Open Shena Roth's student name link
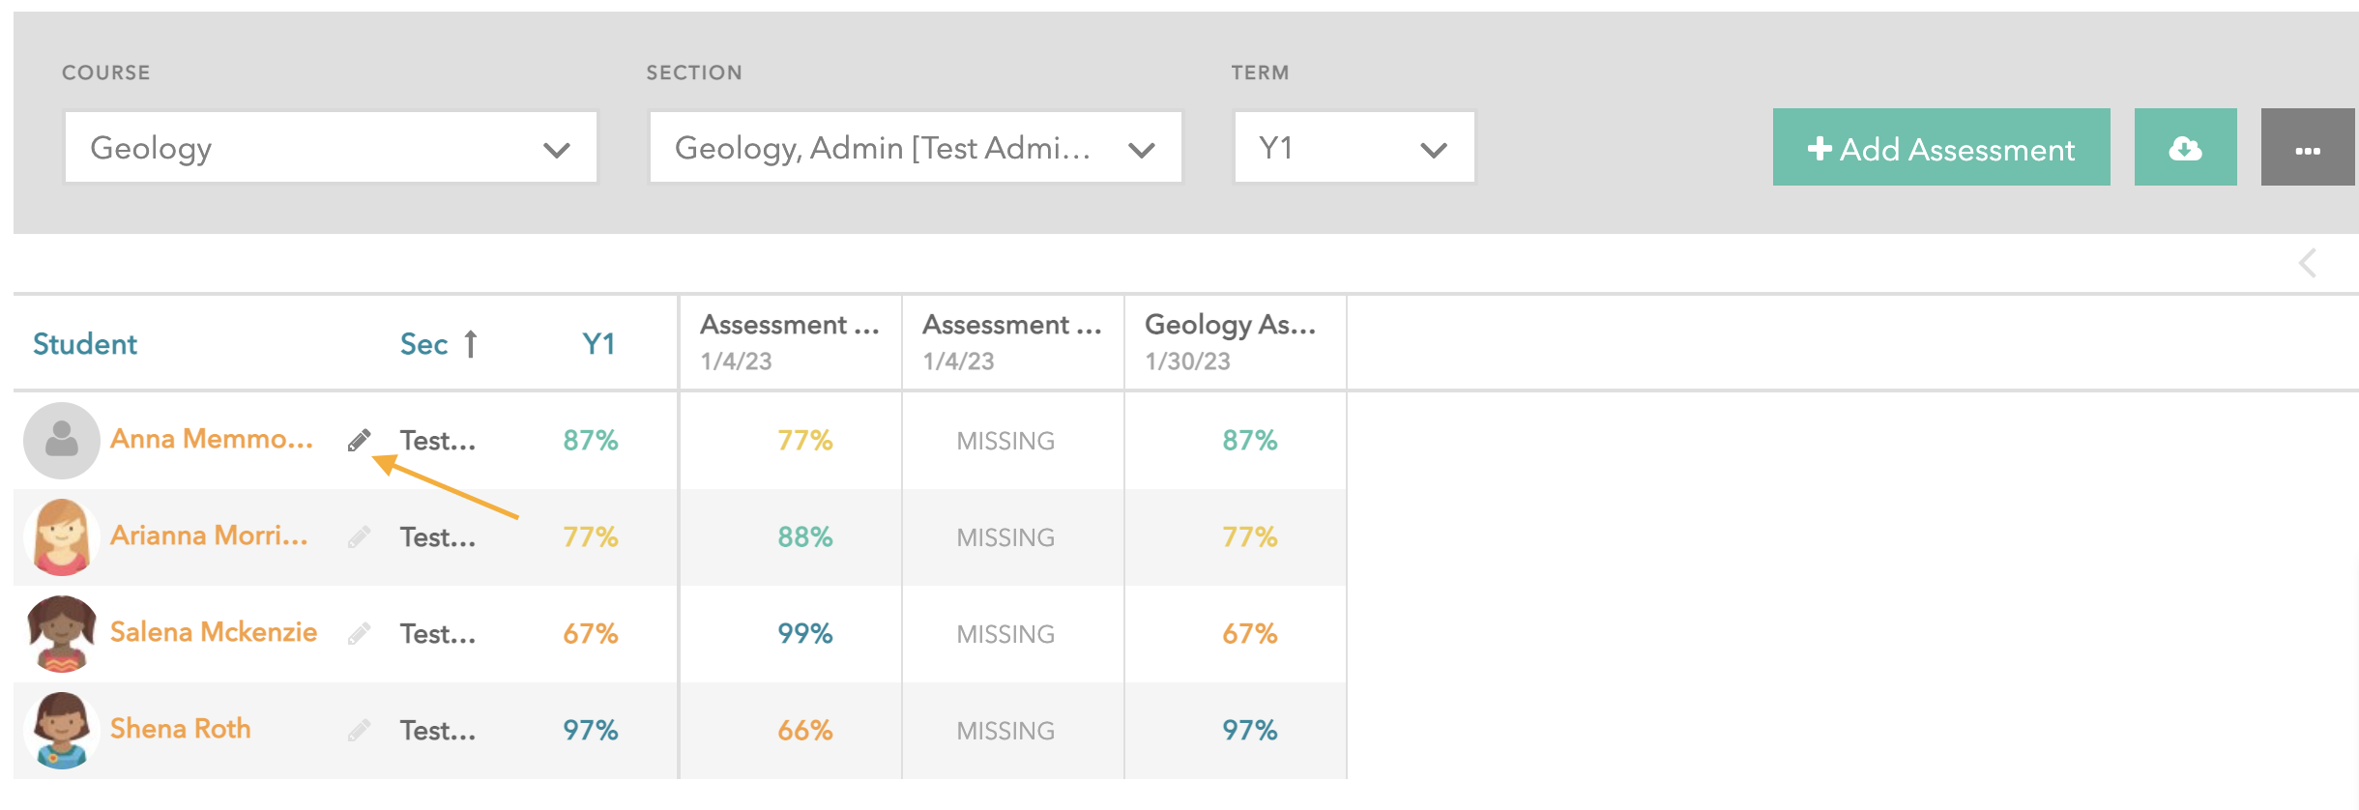 point(181,729)
